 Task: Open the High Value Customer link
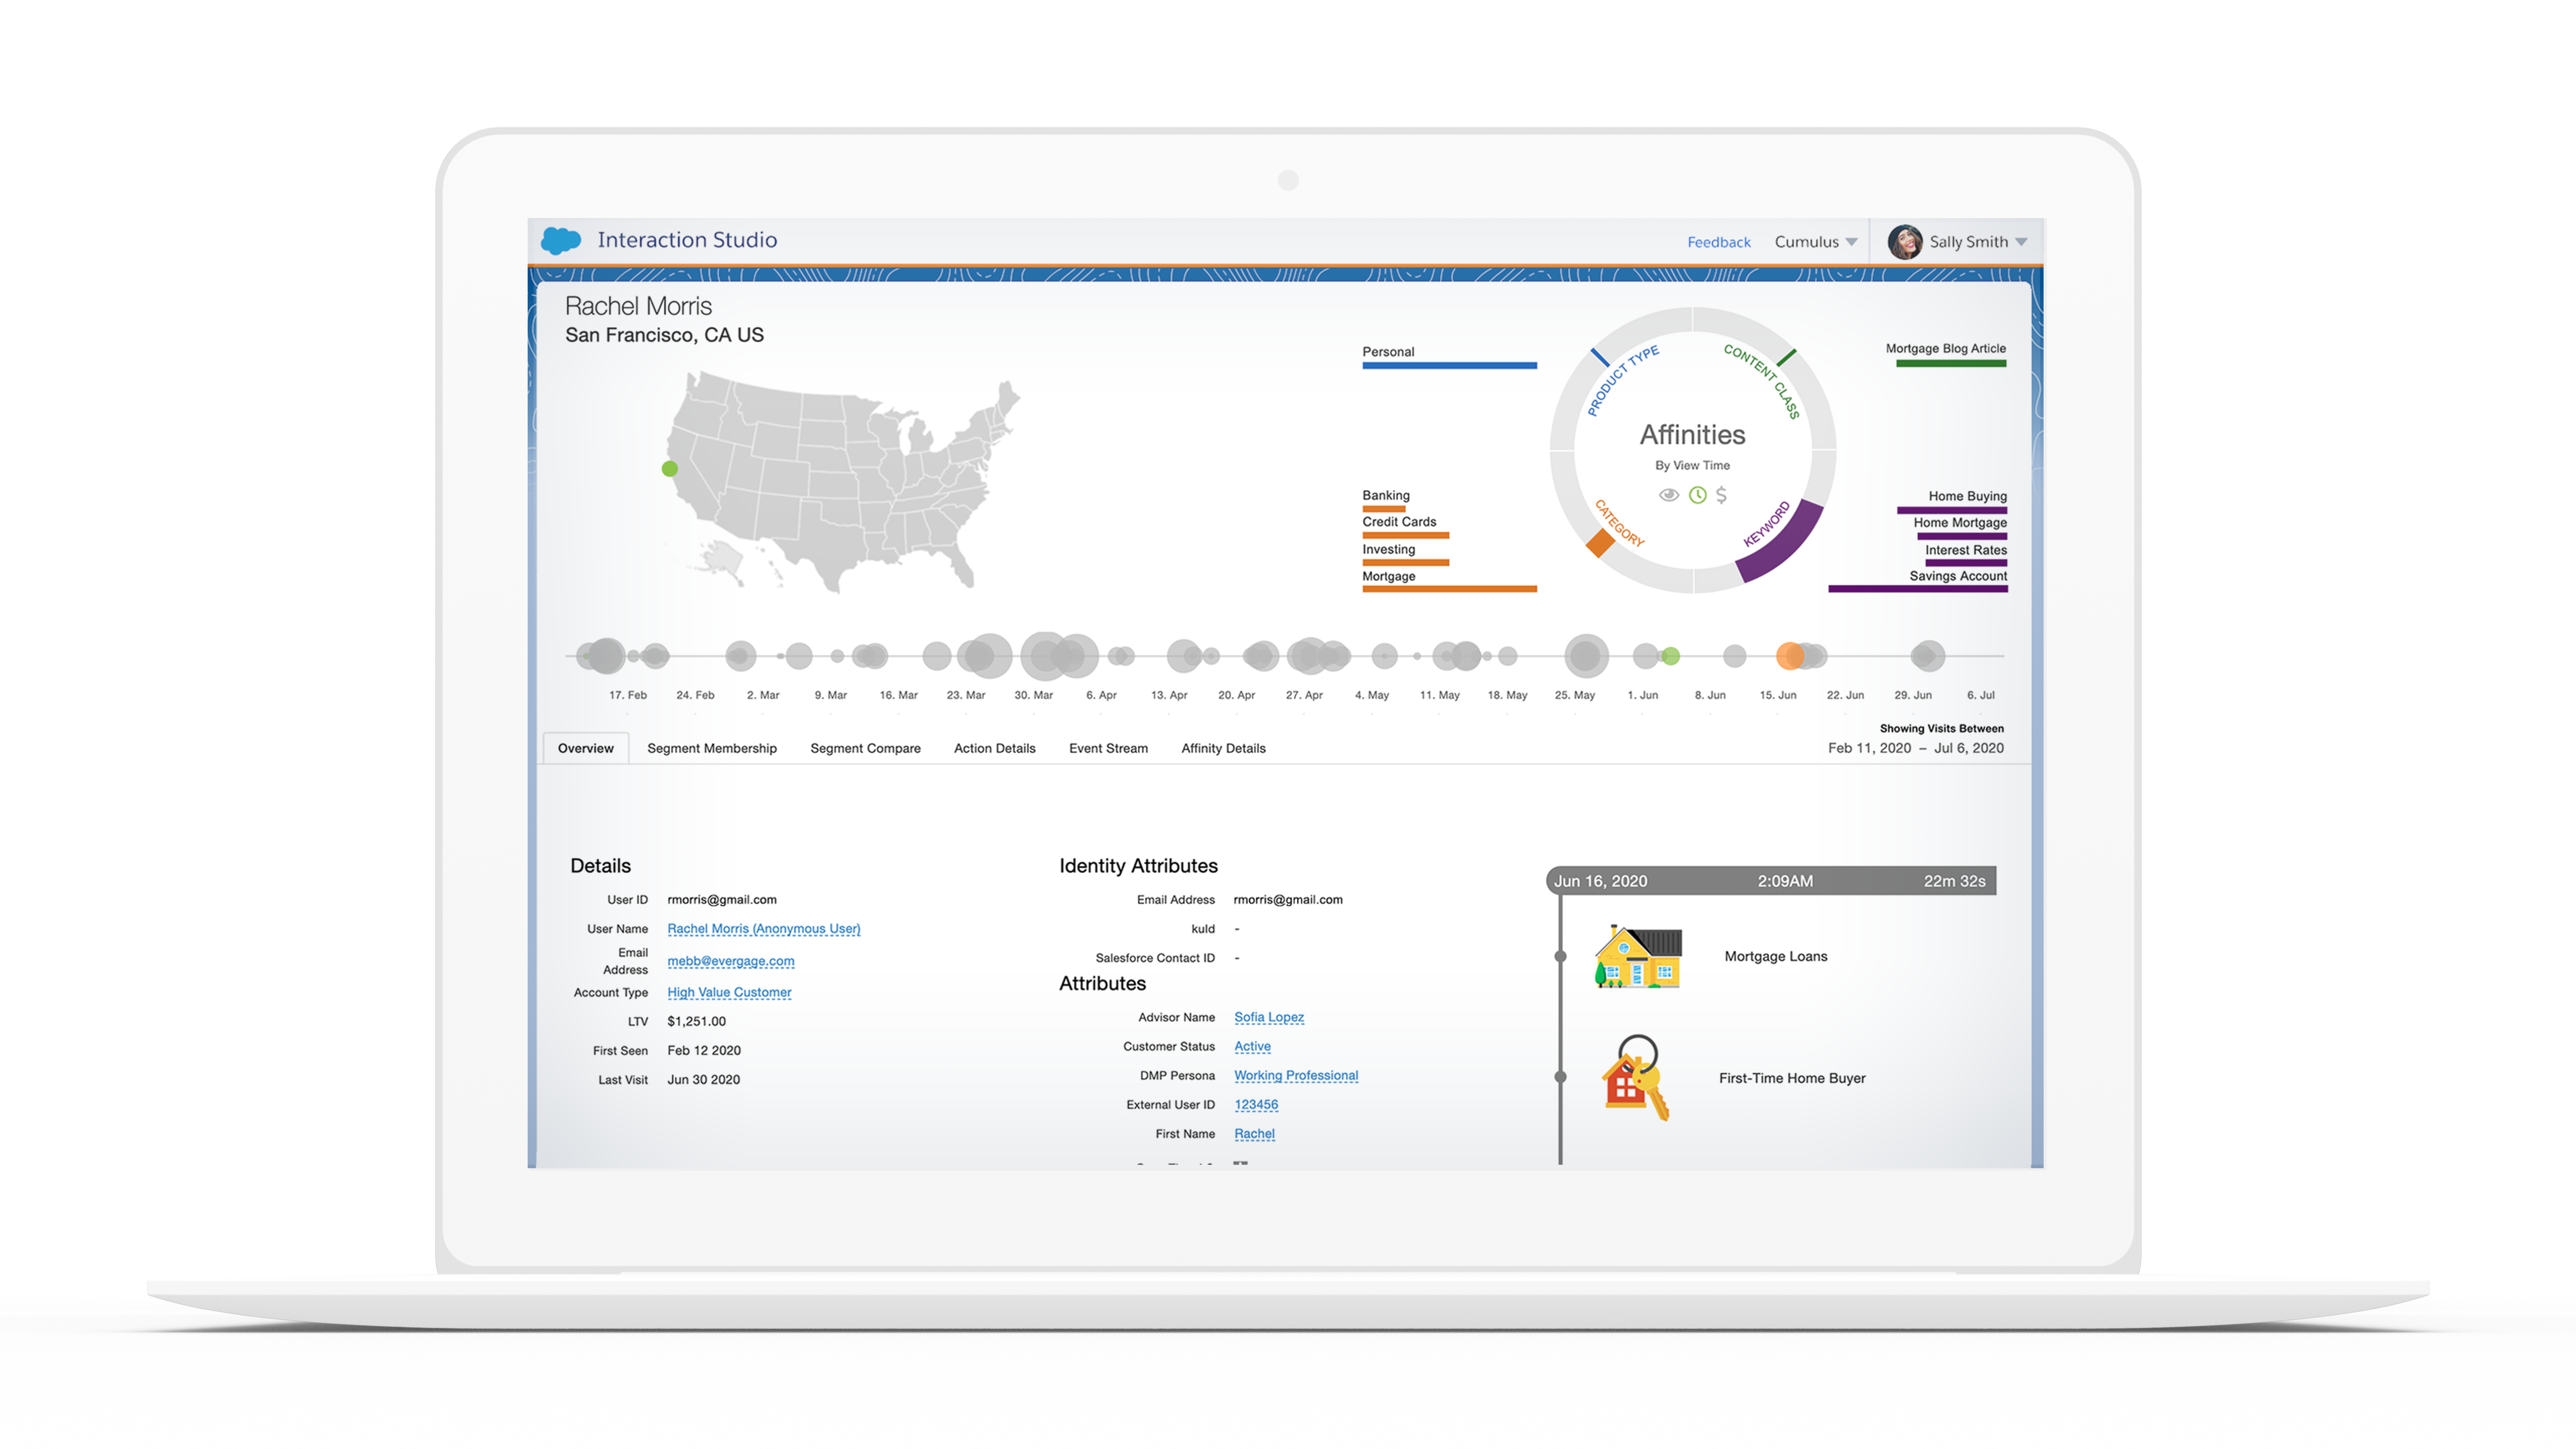(x=729, y=992)
